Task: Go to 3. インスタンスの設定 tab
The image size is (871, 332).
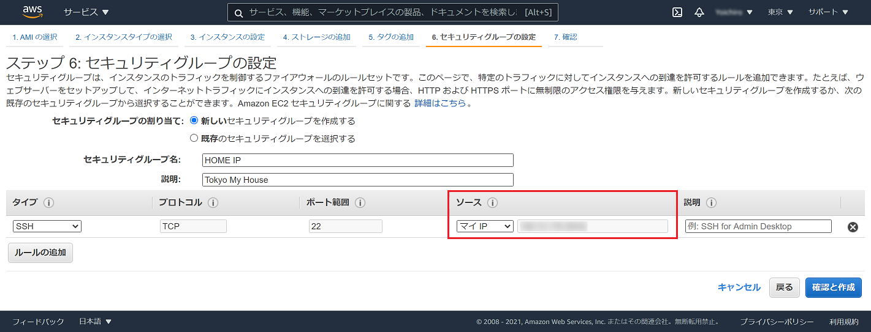Action: (227, 37)
